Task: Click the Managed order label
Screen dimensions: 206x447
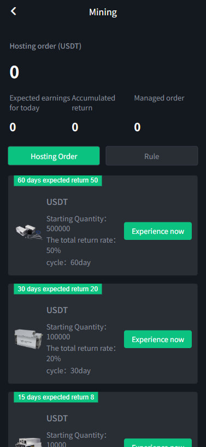Action: (159, 98)
